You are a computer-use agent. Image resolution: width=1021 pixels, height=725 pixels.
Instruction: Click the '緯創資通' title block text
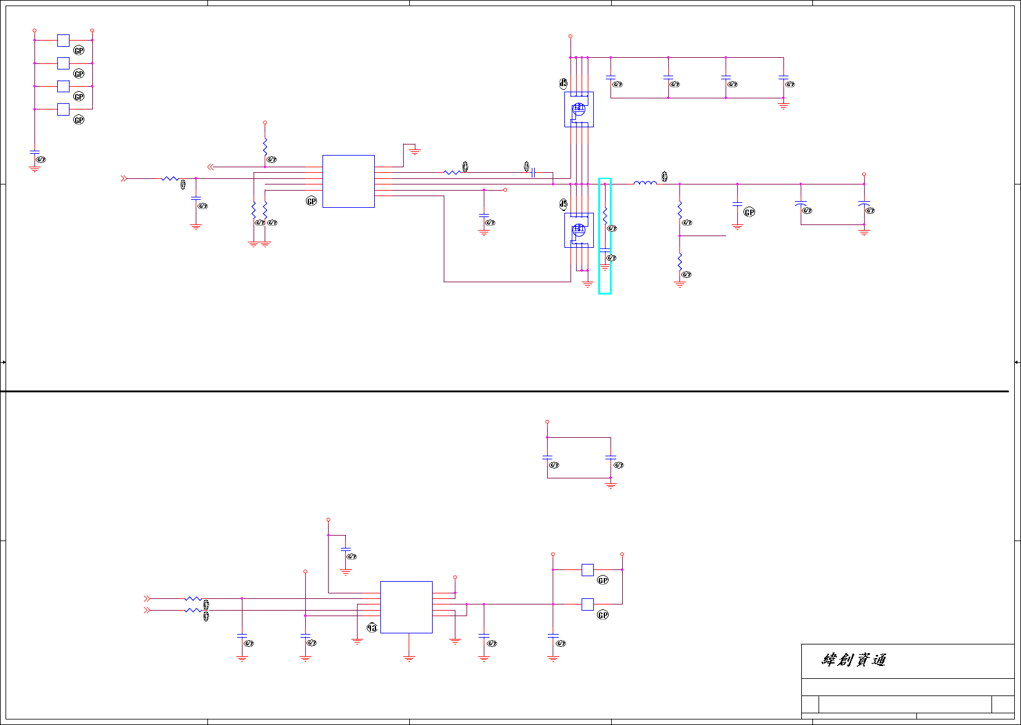click(854, 660)
